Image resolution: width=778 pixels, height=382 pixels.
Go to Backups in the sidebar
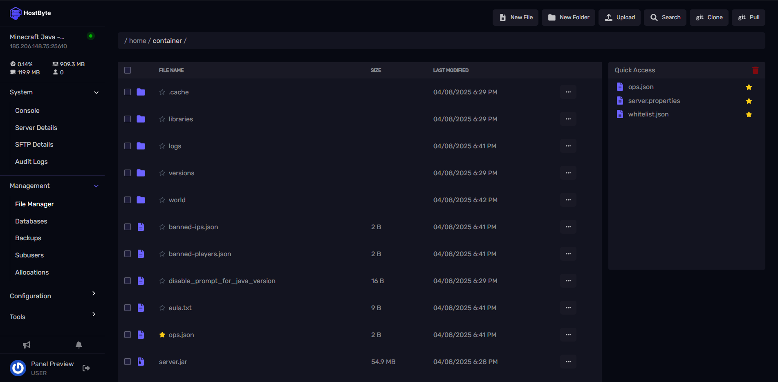pos(28,238)
